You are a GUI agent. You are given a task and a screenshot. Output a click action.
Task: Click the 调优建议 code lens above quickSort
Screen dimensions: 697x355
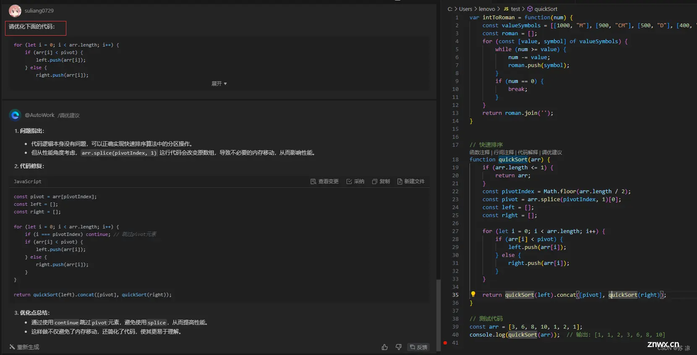point(552,153)
